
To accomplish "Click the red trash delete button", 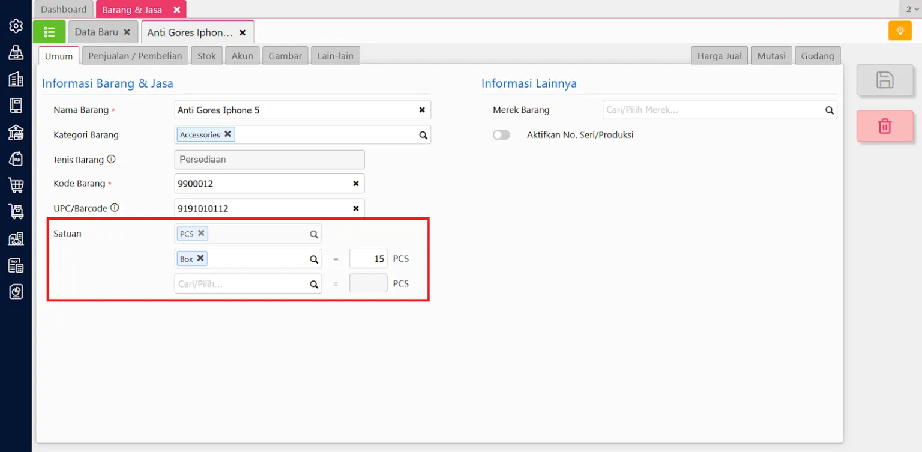I will (885, 126).
